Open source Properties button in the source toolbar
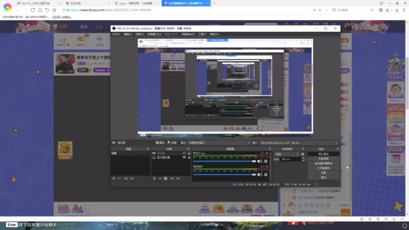The width and height of the screenshot is (409, 230). (160, 143)
